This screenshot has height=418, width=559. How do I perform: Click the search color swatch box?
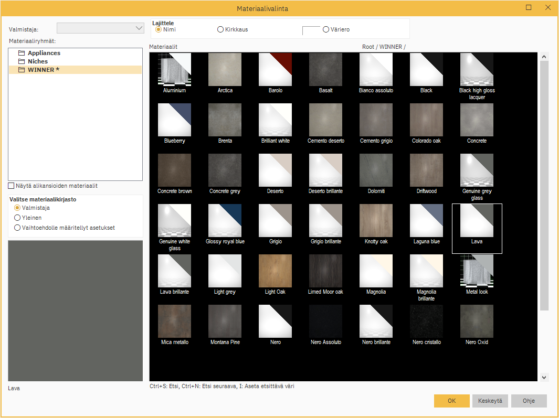pyautogui.click(x=311, y=30)
